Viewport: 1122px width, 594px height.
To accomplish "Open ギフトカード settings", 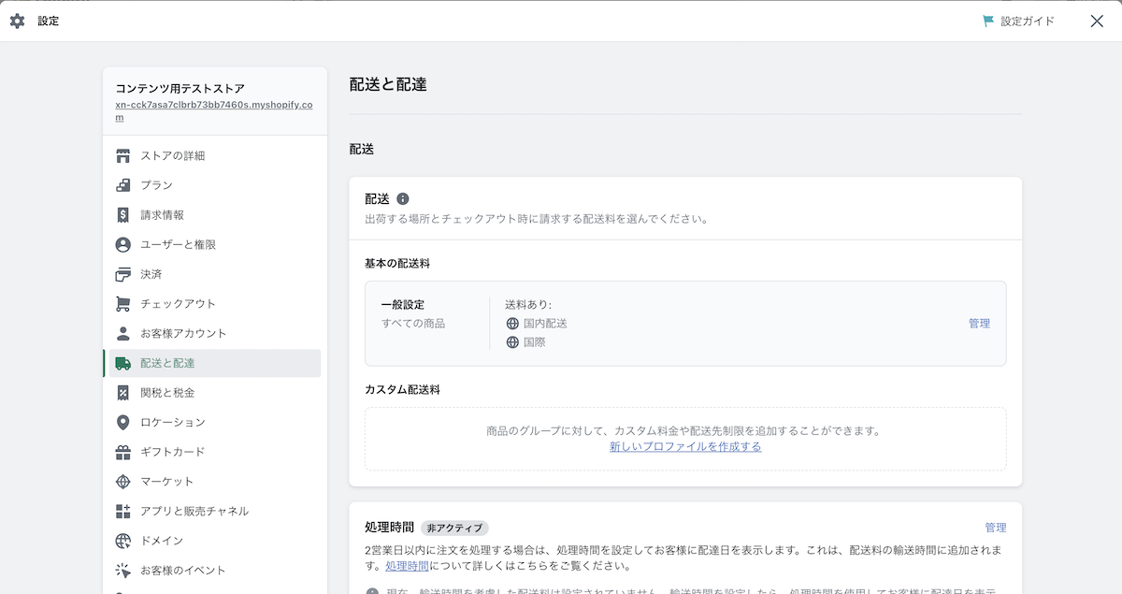I will point(215,452).
